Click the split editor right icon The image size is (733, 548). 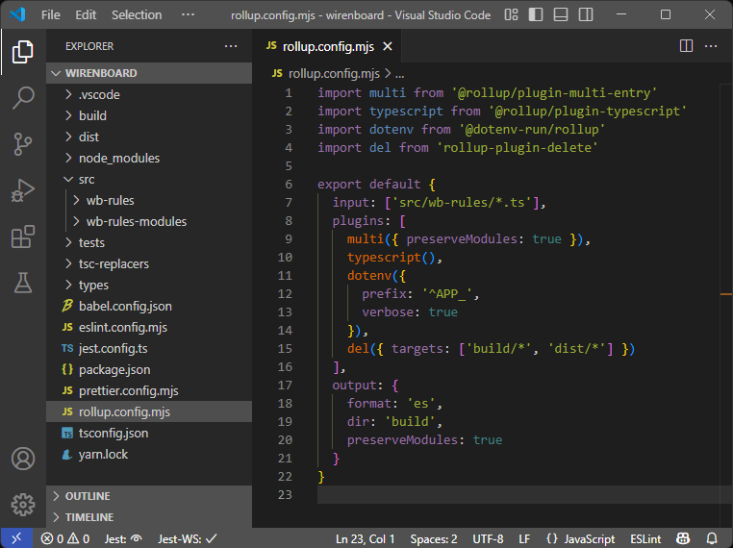point(686,46)
